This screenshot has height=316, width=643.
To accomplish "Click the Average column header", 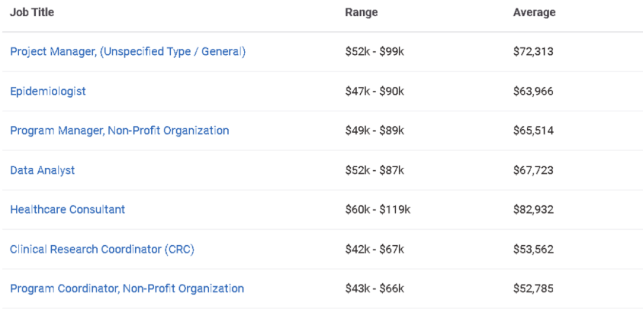I will (x=534, y=12).
